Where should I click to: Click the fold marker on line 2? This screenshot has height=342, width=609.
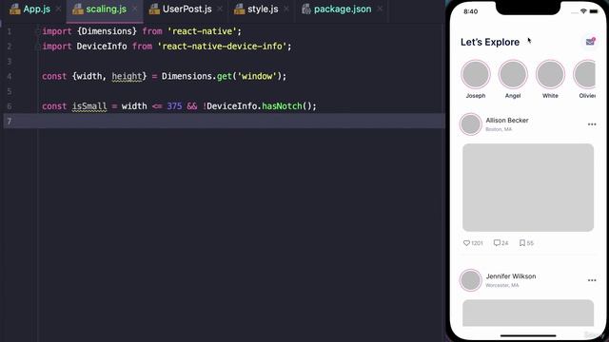(x=38, y=47)
